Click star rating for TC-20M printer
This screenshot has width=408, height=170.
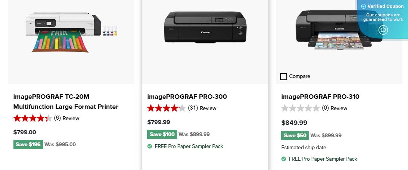point(33,119)
